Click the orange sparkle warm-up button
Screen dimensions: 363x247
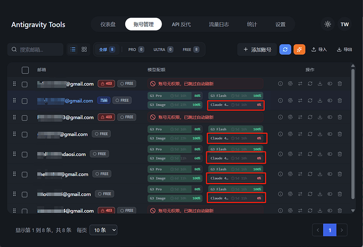pyautogui.click(x=299, y=49)
